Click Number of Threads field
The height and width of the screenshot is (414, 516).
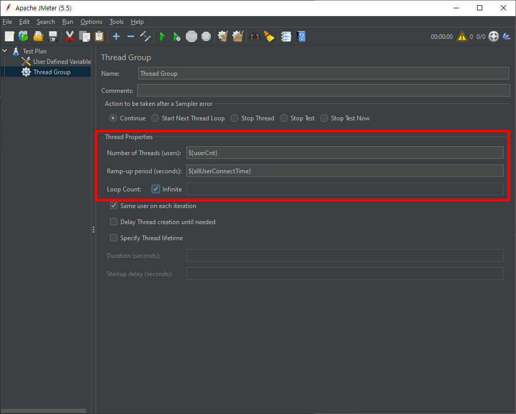pyautogui.click(x=345, y=153)
